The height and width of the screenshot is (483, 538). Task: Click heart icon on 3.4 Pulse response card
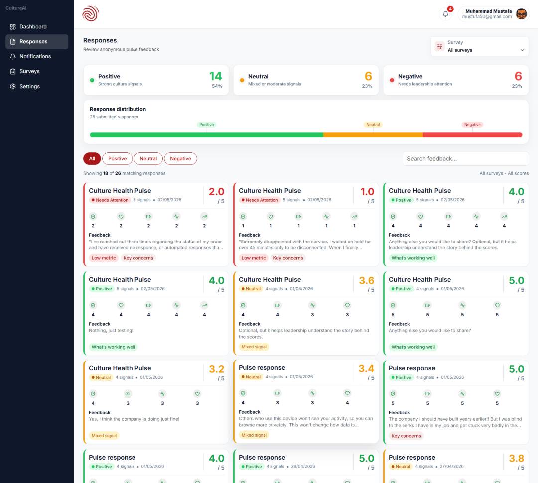[x=347, y=393]
